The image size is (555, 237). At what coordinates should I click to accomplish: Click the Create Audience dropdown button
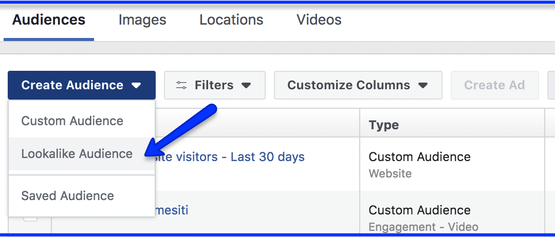[81, 85]
